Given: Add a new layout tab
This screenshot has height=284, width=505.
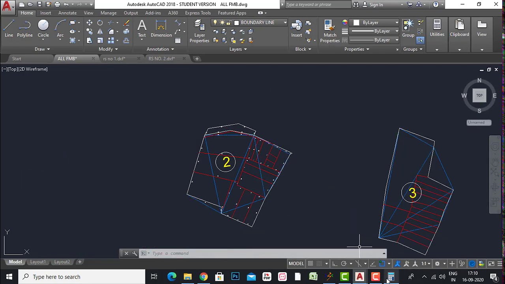Looking at the screenshot, I should tap(79, 262).
